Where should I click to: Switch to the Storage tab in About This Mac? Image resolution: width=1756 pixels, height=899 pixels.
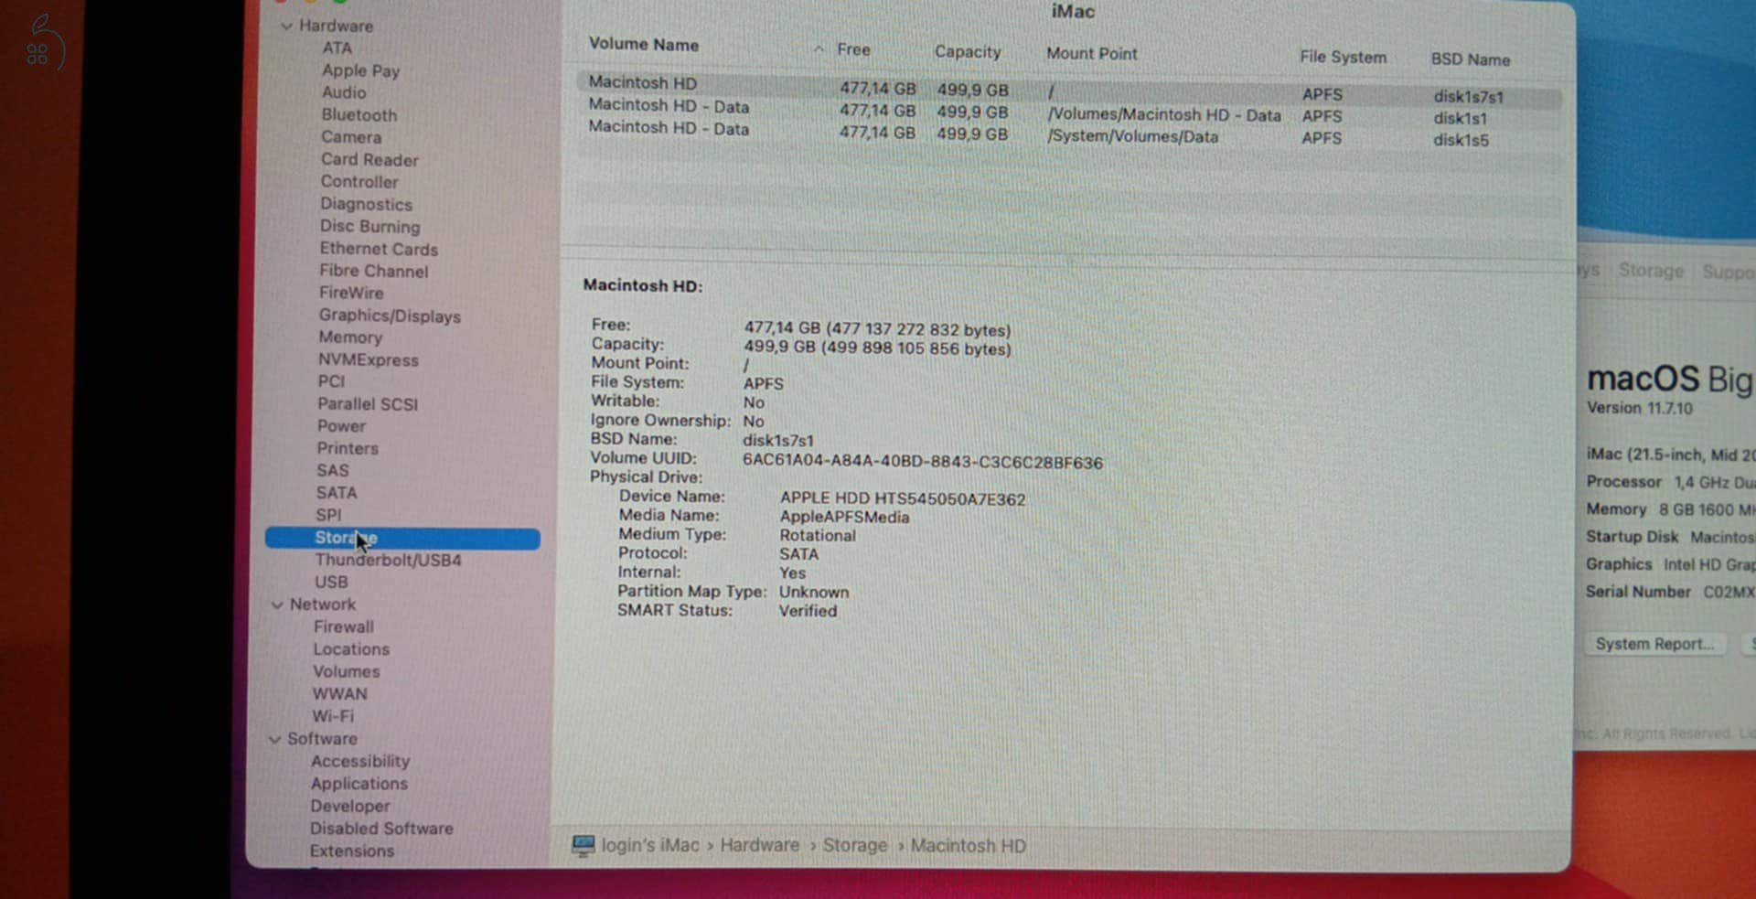coord(1652,270)
